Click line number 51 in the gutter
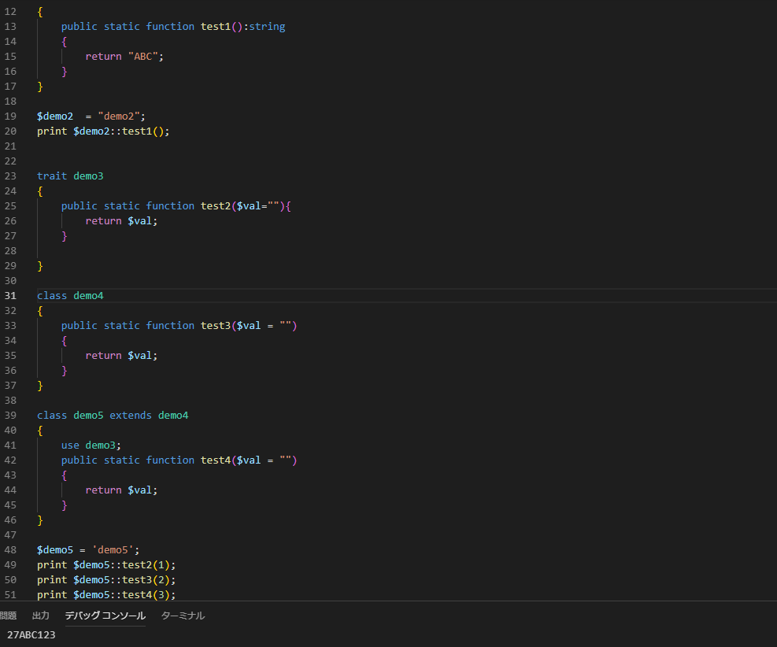Viewport: 777px width, 647px height. point(10,594)
